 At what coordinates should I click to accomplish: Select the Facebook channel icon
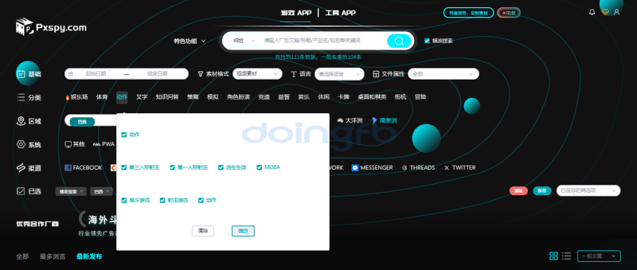(x=68, y=167)
